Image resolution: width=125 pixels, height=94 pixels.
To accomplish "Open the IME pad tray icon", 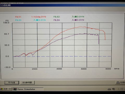I will [114, 89].
